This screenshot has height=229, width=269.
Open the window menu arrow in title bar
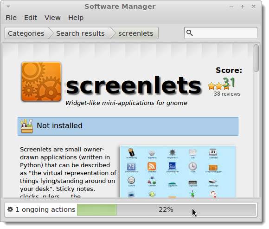8,7
